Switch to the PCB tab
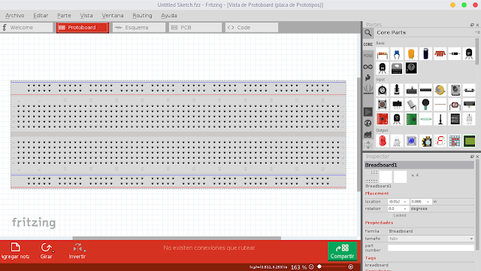The height and width of the screenshot is (271, 481). (195, 27)
